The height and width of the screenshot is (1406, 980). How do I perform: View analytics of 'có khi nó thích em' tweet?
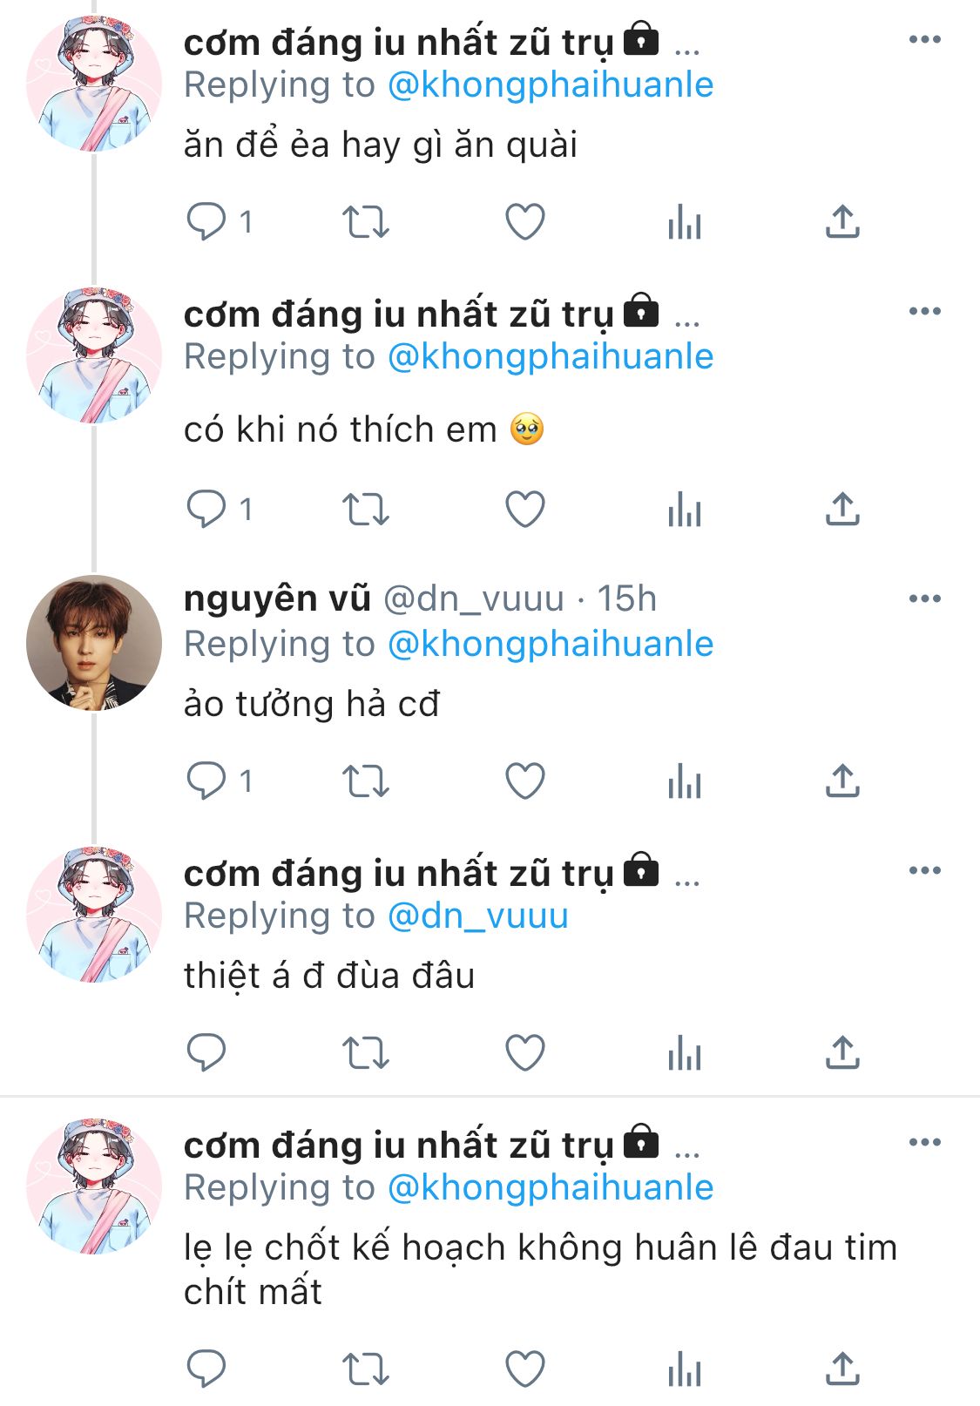point(685,509)
